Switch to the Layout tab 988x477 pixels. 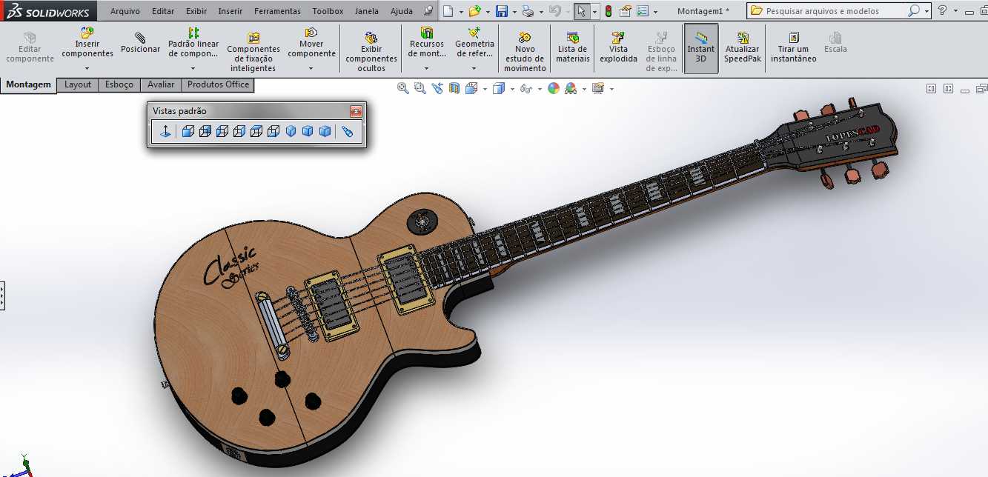78,84
